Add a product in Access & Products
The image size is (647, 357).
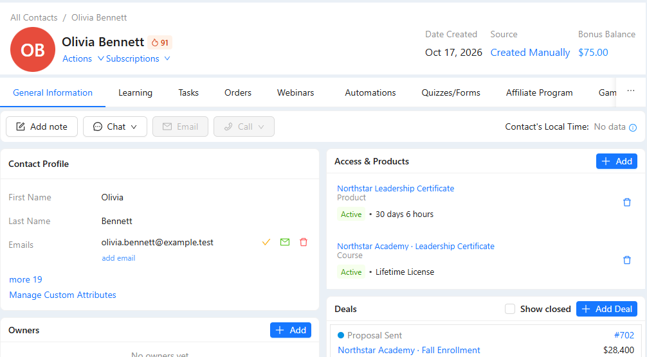pyautogui.click(x=617, y=161)
